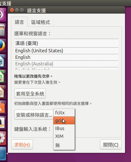Open the Ubuntu Dash icon
The height and width of the screenshot is (162, 131).
click(2, 15)
